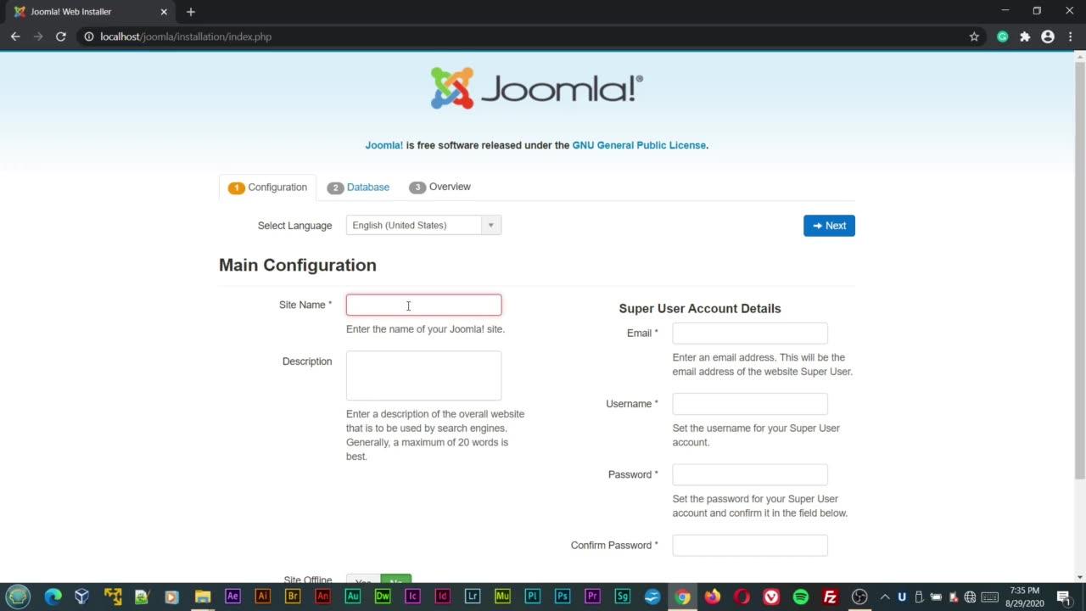
Task: Open the Chrome three-dot menu
Action: pyautogui.click(x=1071, y=36)
